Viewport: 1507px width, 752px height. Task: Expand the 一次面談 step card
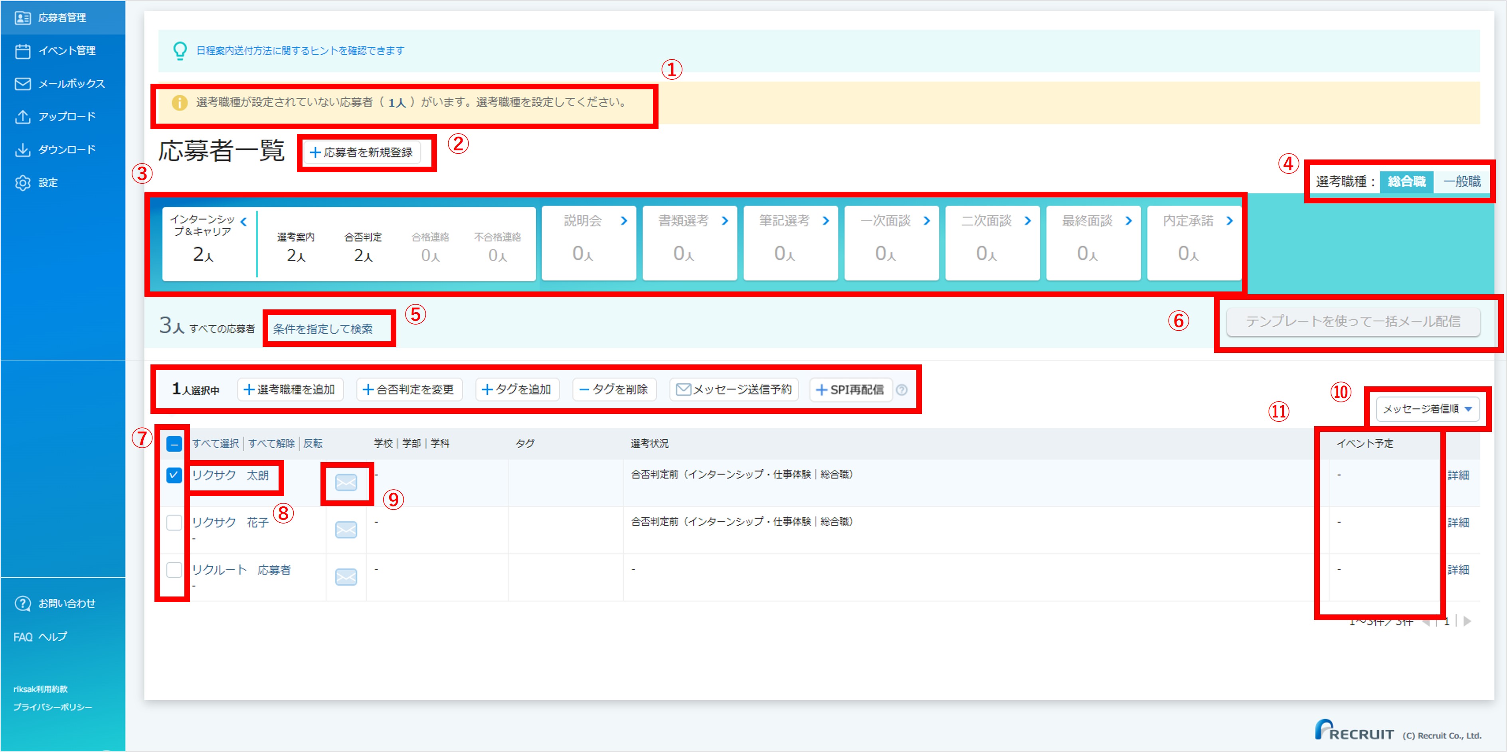(927, 221)
